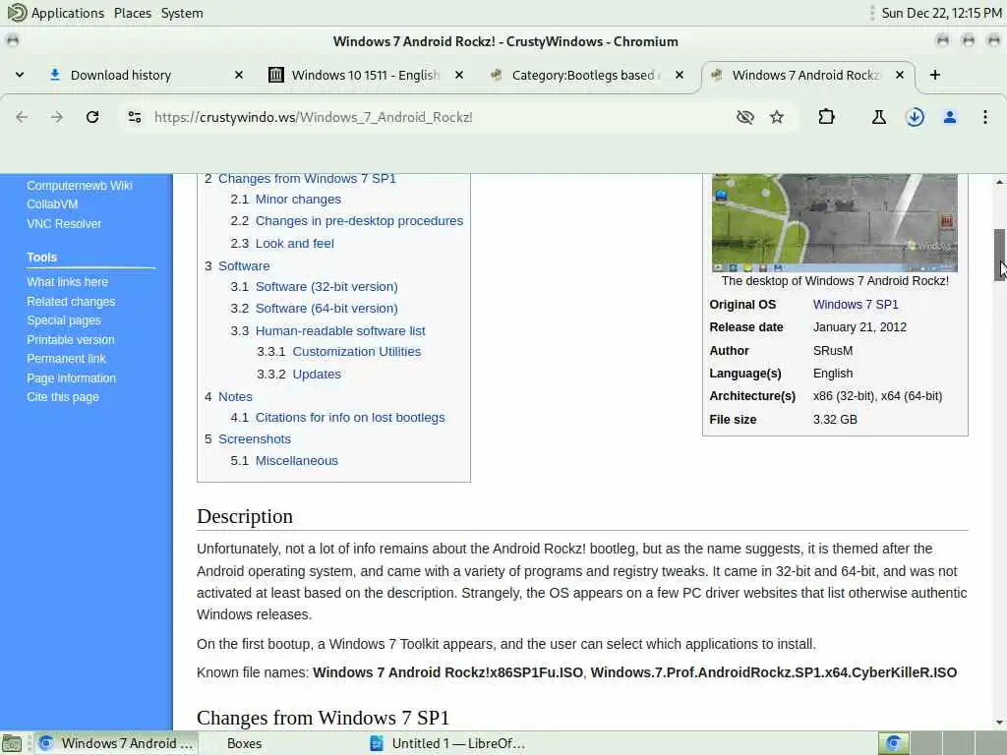Open site information icon in address bar

(x=134, y=117)
